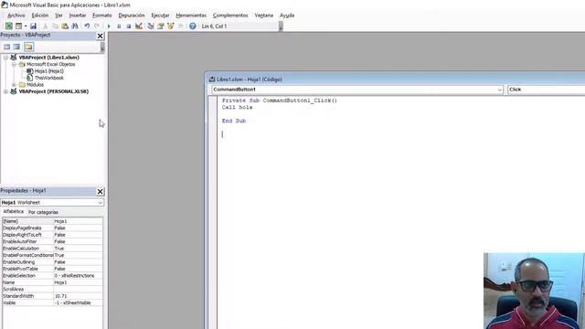This screenshot has width=585, height=329.
Task: Click the Cut scissors icon
Action: point(45,27)
